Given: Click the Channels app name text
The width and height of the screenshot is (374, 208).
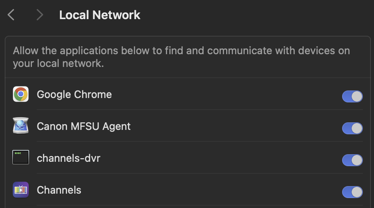Looking at the screenshot, I should pyautogui.click(x=59, y=190).
